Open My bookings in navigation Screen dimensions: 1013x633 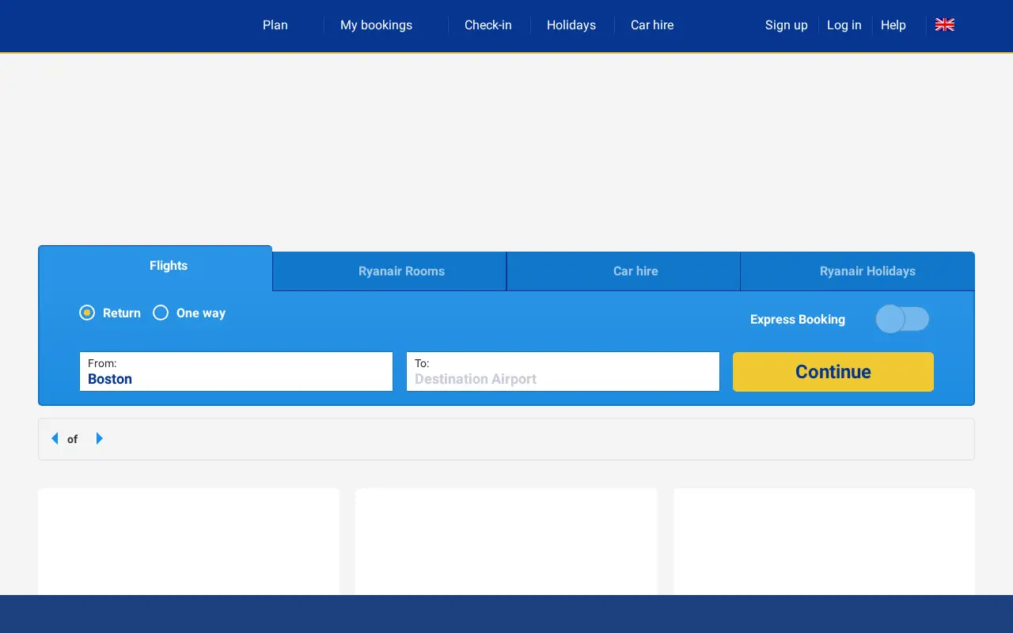click(x=376, y=25)
